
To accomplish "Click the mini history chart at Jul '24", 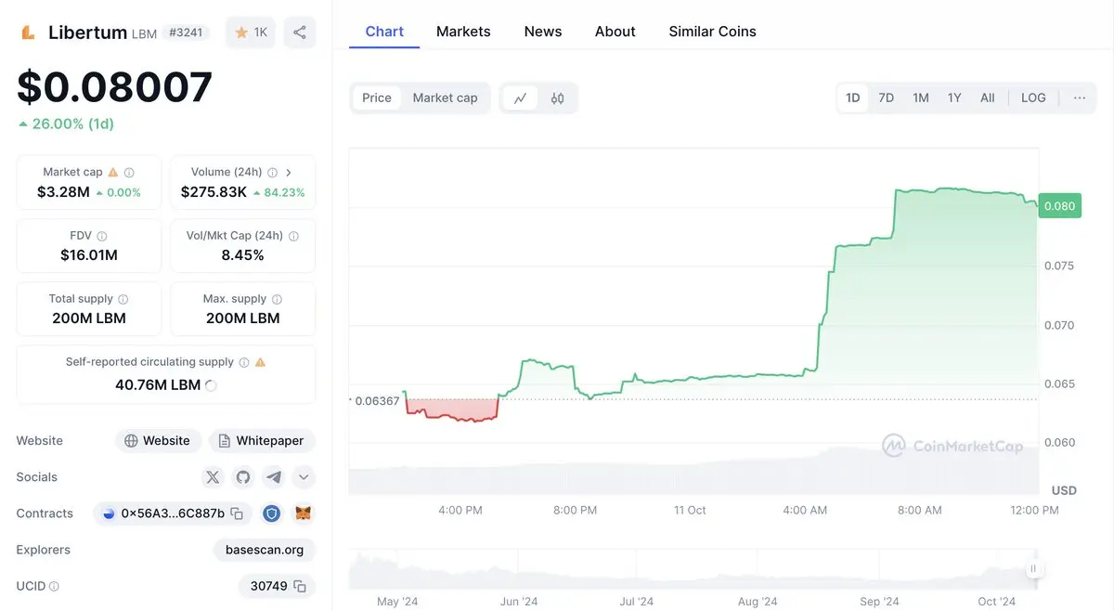I will (636, 568).
